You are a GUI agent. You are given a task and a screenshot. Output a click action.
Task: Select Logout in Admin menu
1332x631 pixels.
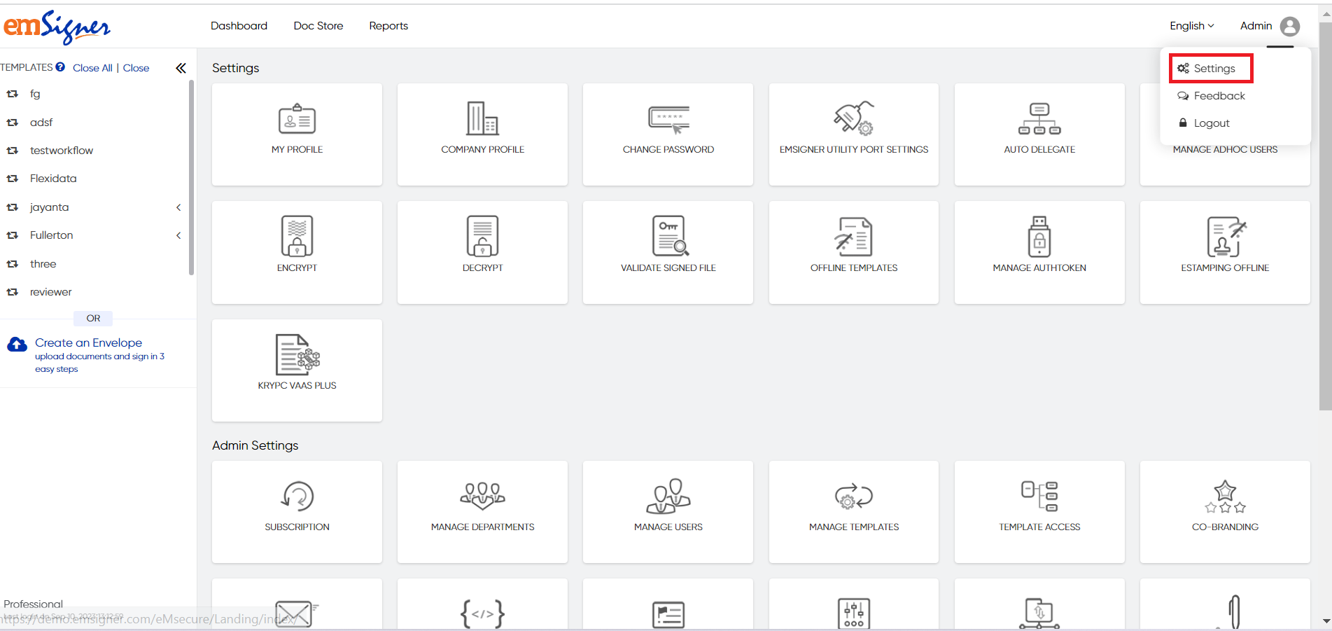click(1211, 123)
